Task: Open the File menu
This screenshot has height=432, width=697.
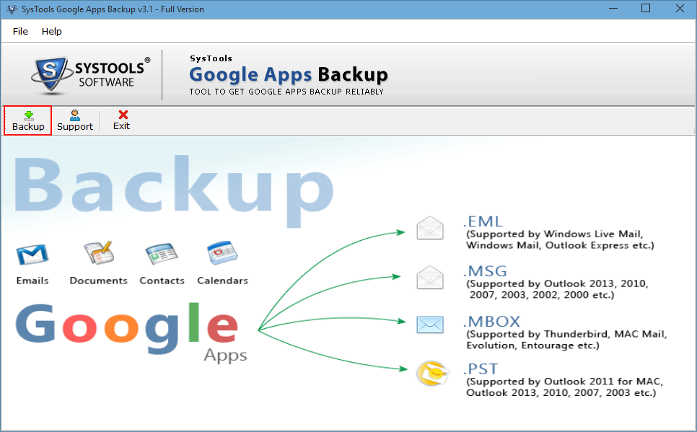Action: tap(19, 31)
